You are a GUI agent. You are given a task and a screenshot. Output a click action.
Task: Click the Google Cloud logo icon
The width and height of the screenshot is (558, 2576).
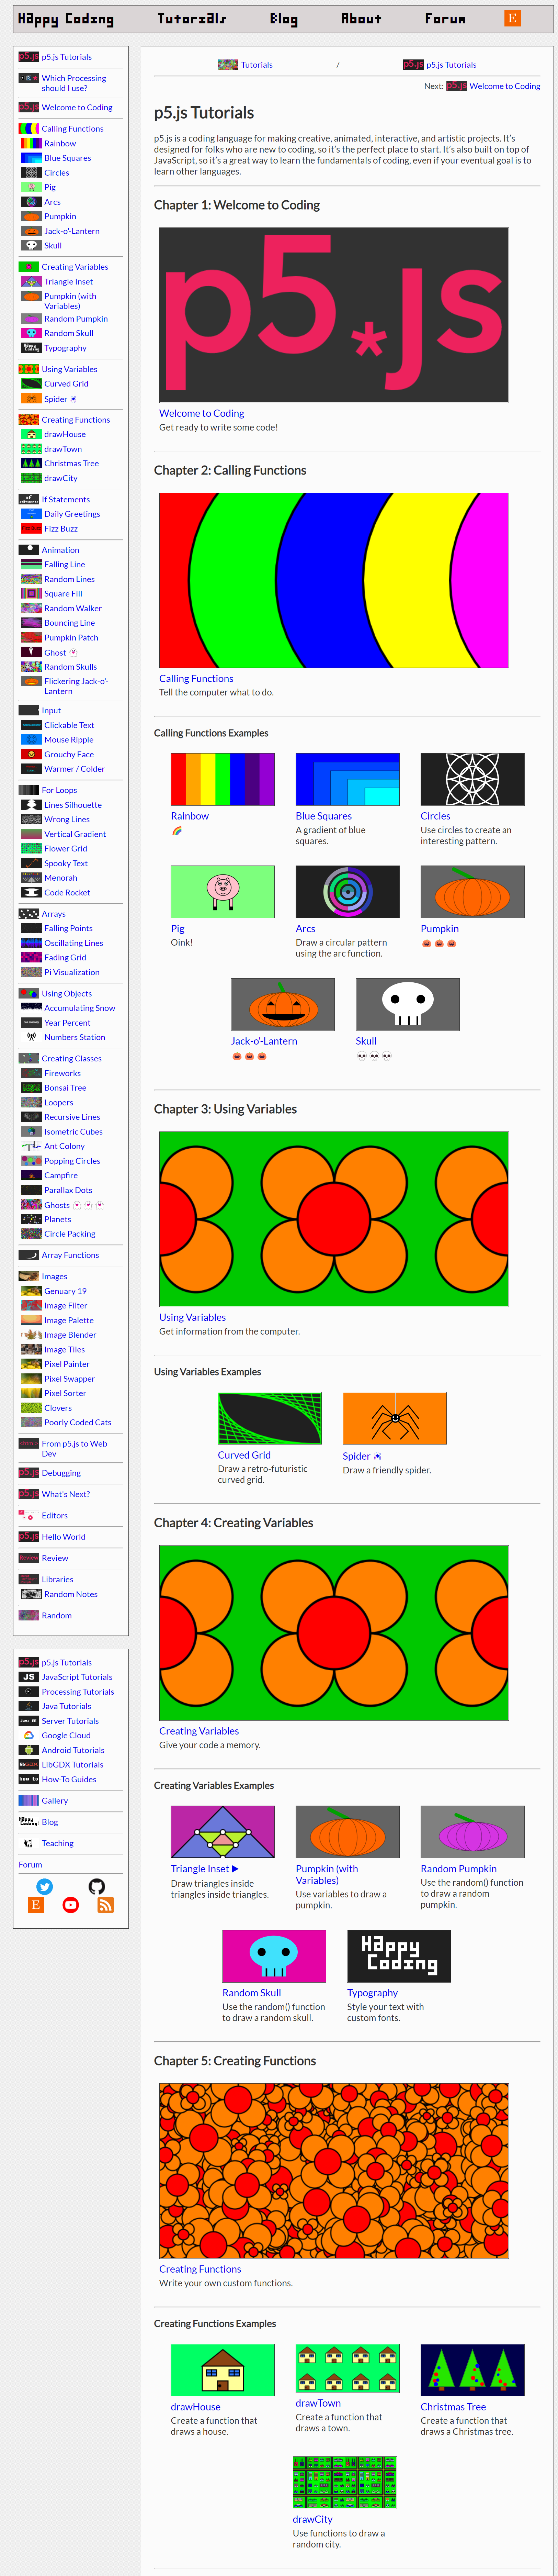pos(29,1735)
